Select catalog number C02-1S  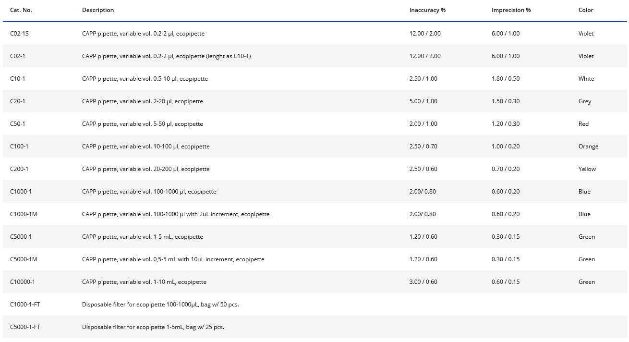point(20,34)
